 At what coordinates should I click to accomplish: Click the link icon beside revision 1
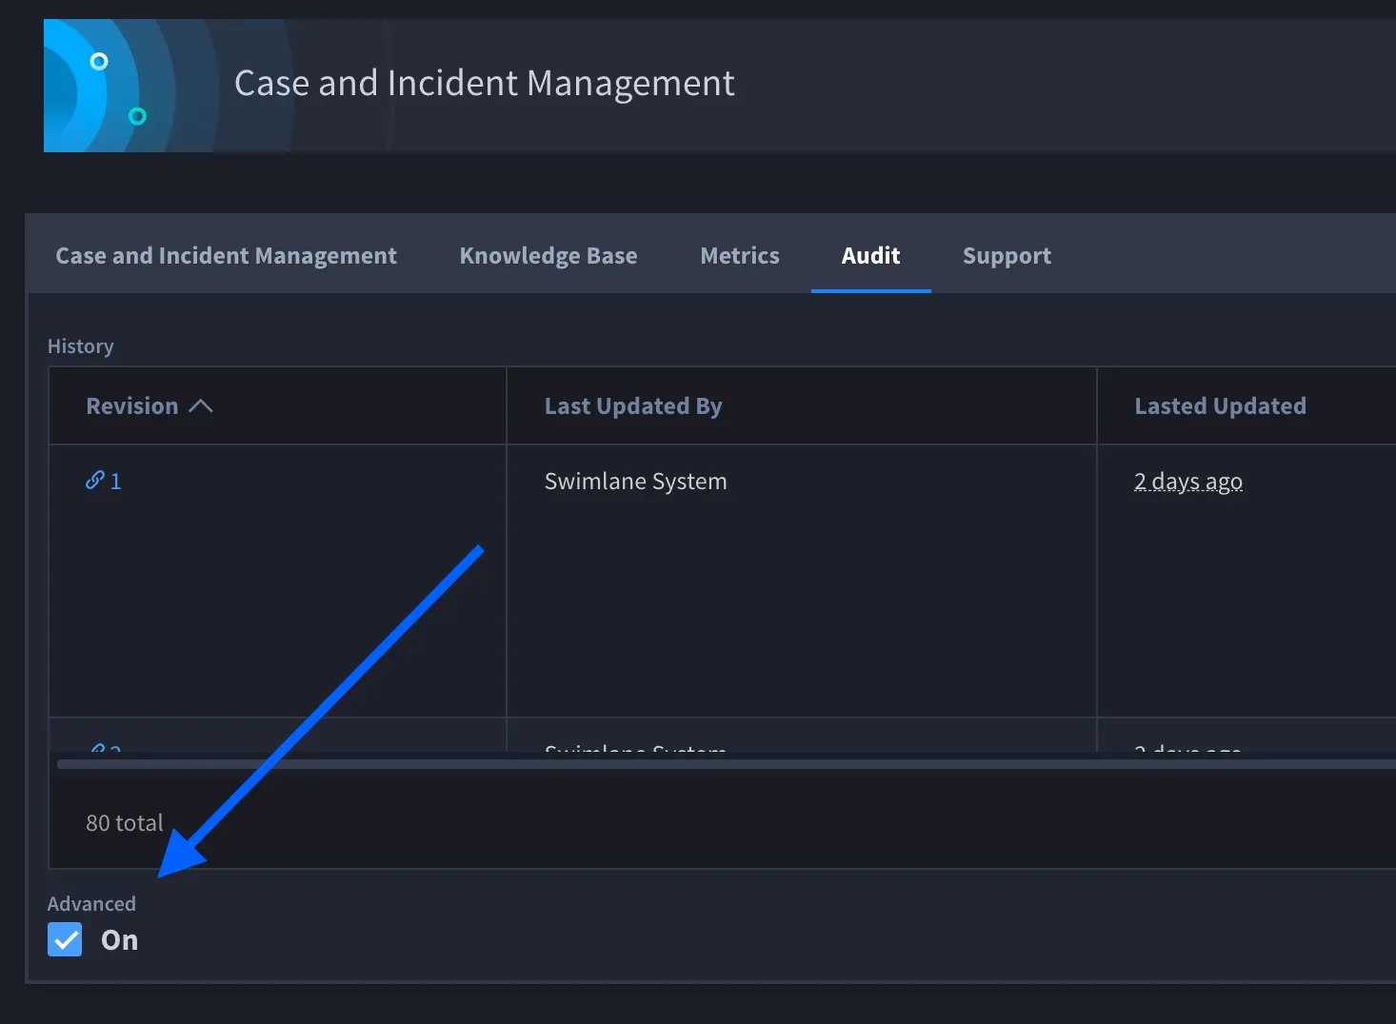pos(94,481)
